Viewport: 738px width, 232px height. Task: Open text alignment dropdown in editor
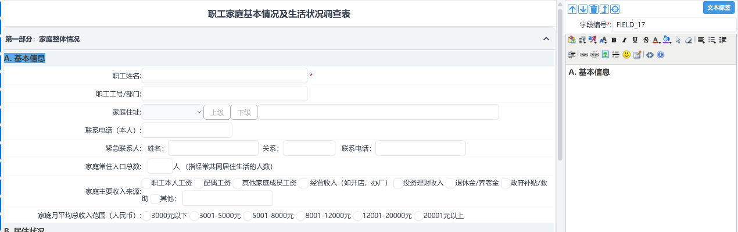point(701,40)
